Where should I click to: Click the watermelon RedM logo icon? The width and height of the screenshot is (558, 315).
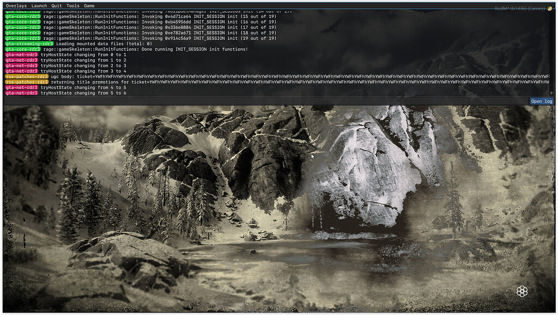(548, 9)
